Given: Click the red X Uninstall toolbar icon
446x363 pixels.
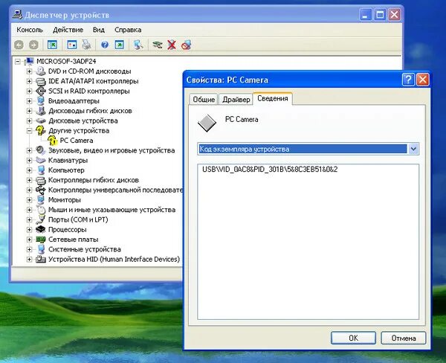Looking at the screenshot, I should [172, 45].
